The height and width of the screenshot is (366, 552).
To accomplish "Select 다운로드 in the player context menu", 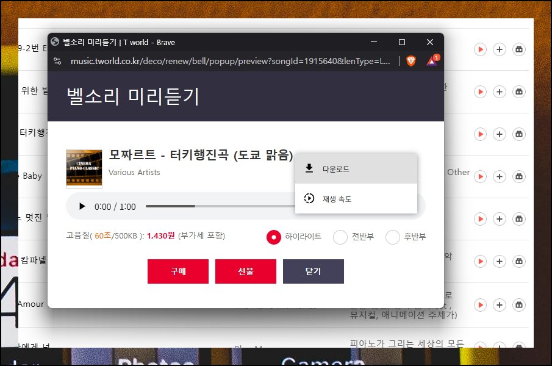I will point(356,168).
